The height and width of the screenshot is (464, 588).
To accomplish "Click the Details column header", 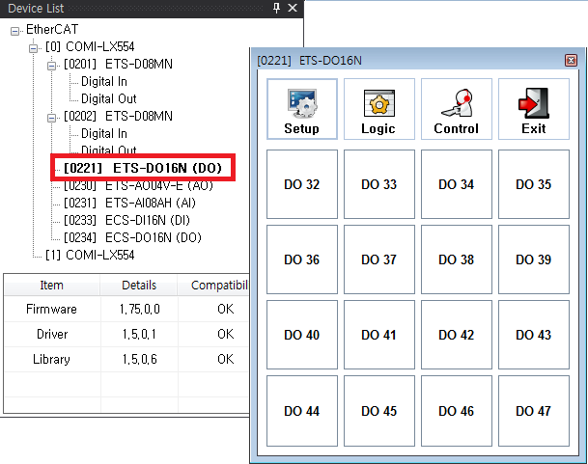I will (x=139, y=286).
